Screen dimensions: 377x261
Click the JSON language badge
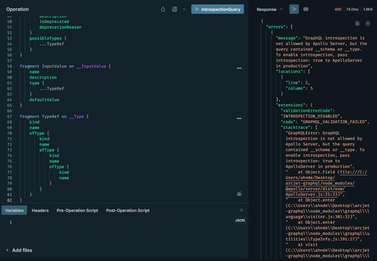point(239,220)
